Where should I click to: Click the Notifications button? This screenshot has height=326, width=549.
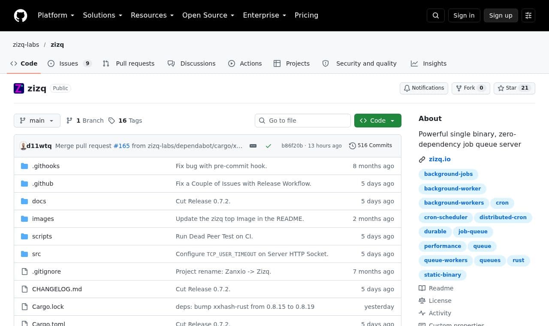[x=424, y=88]
